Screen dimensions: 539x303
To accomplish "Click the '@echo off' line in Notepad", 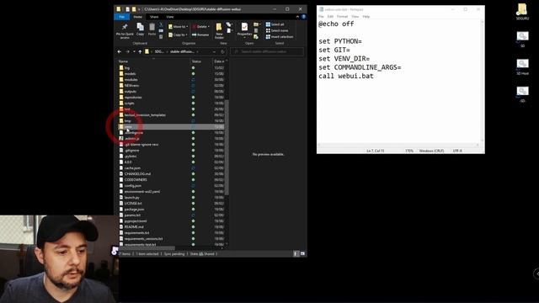I will pos(336,24).
